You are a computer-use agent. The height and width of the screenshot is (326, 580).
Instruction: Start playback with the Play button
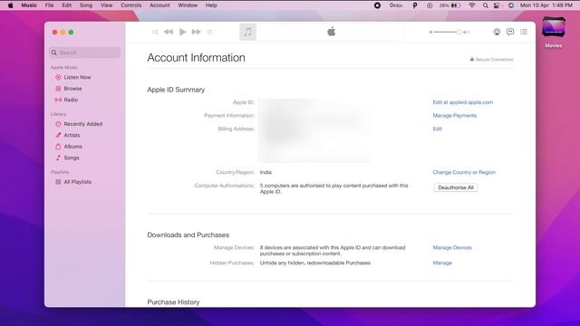[182, 33]
